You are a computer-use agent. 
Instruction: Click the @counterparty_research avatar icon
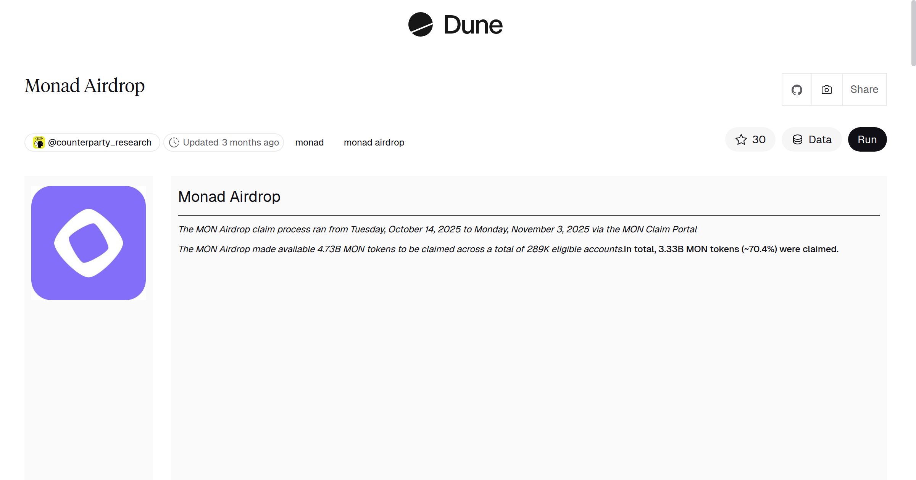[39, 142]
